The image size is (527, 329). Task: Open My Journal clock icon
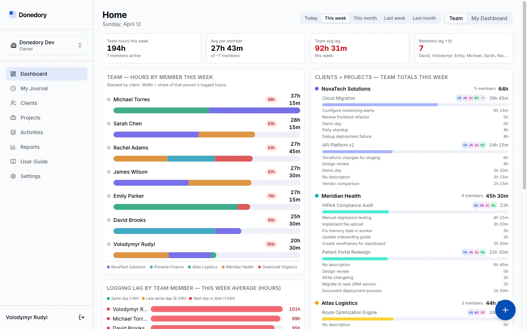(13, 88)
